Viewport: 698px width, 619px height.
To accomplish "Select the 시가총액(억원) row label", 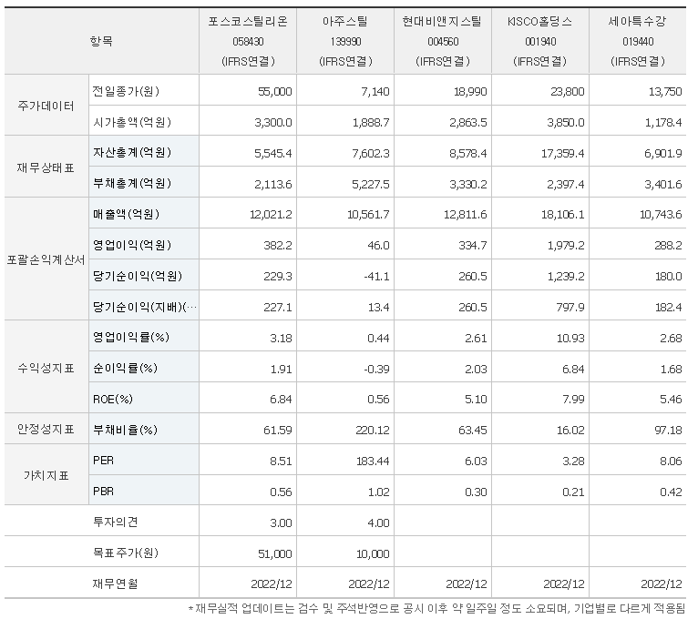I will [x=132, y=122].
